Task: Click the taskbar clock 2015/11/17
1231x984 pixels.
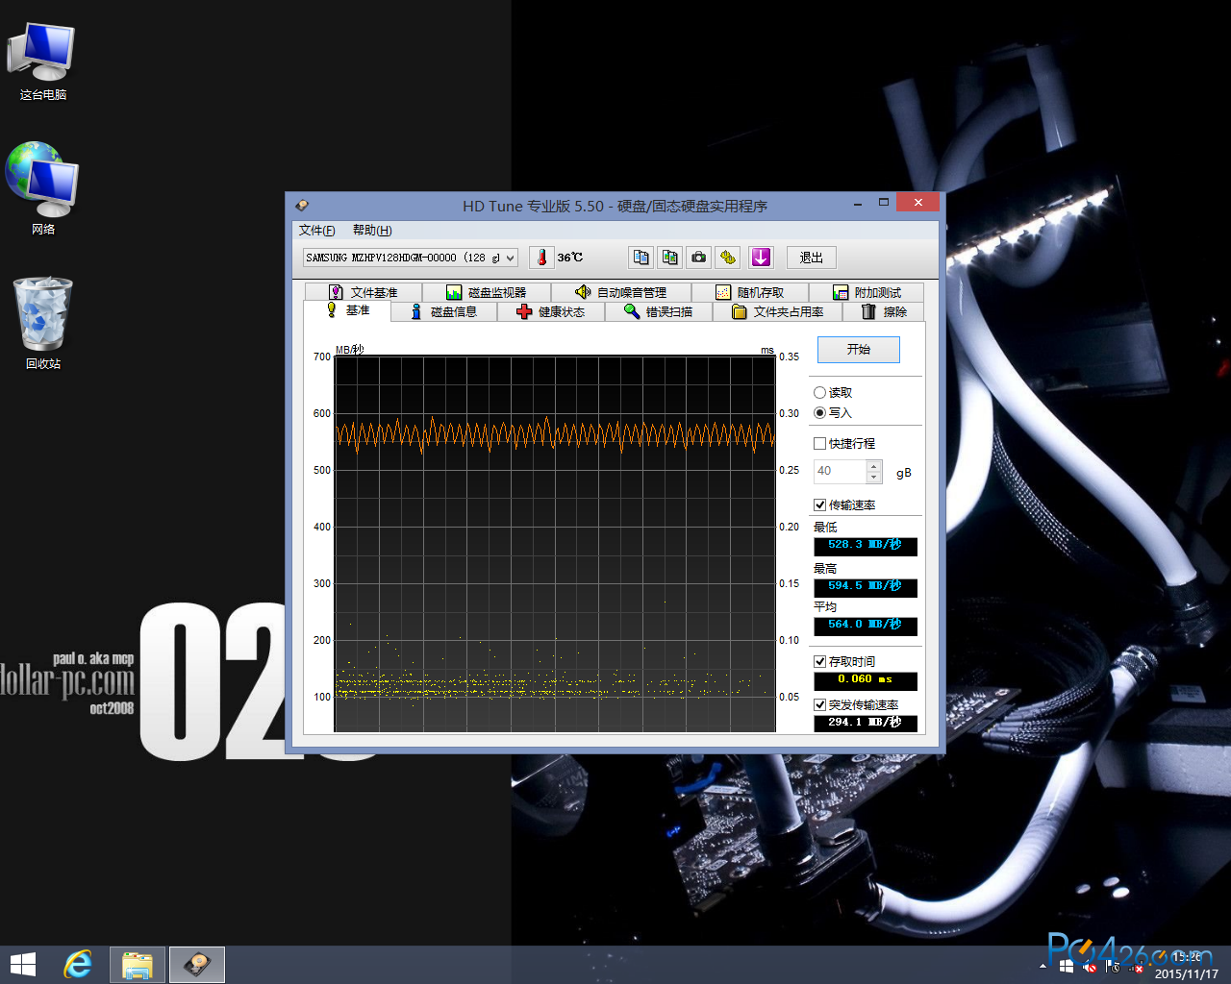Action: pyautogui.click(x=1186, y=966)
